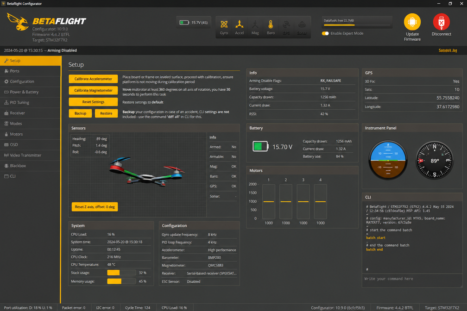The width and height of the screenshot is (467, 311).
Task: Click the Latitude value 55.7558240
Action: 448,98
